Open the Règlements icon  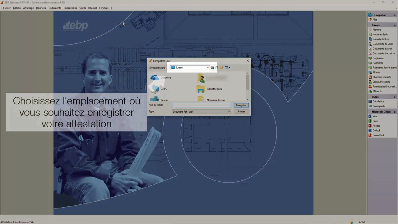pyautogui.click(x=370, y=58)
